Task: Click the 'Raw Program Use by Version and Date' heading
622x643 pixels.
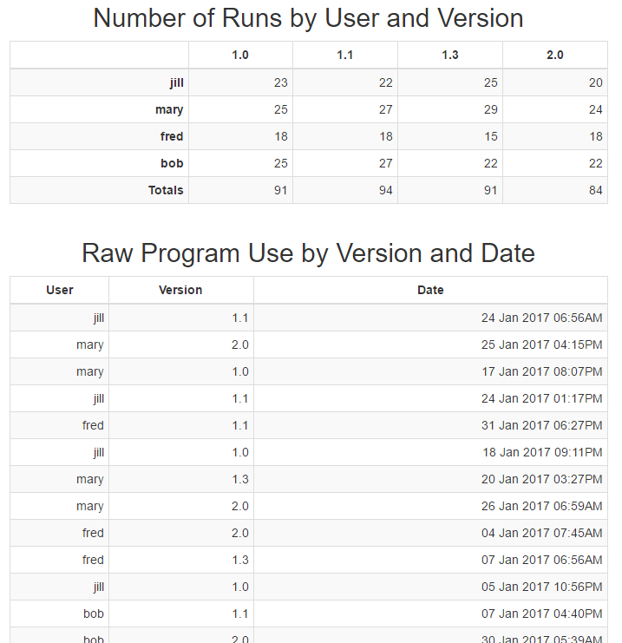Action: click(x=308, y=253)
